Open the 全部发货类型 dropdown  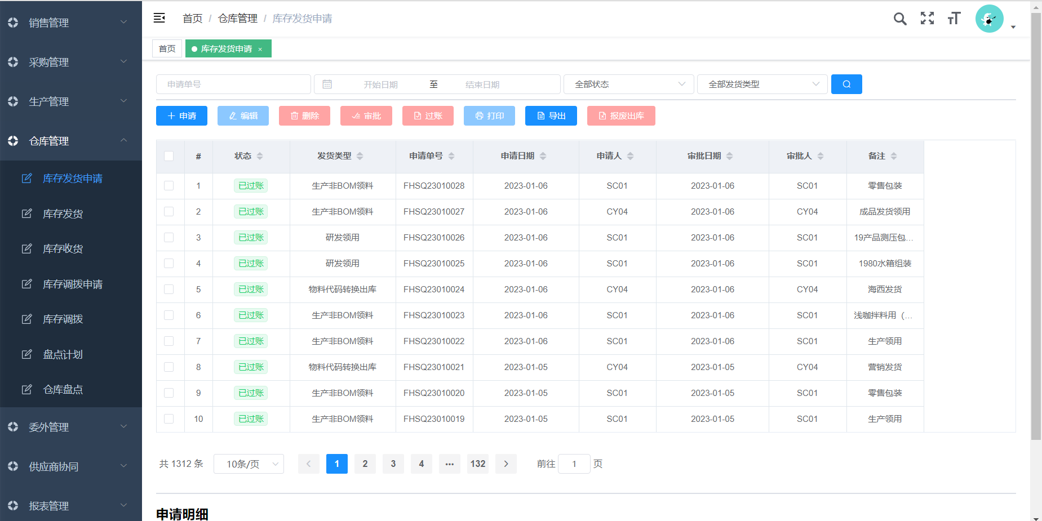click(x=762, y=84)
